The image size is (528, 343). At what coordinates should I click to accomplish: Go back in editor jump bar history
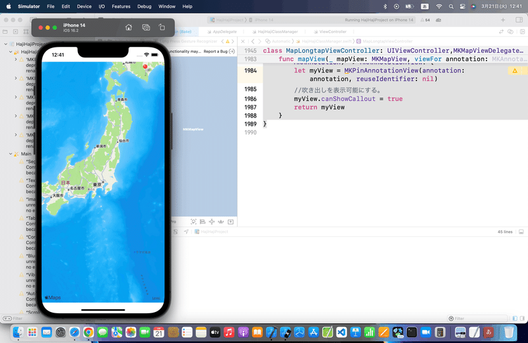tap(253, 42)
